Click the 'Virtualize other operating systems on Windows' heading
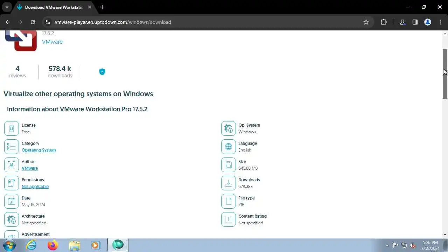Image resolution: width=448 pixels, height=252 pixels. (x=78, y=94)
